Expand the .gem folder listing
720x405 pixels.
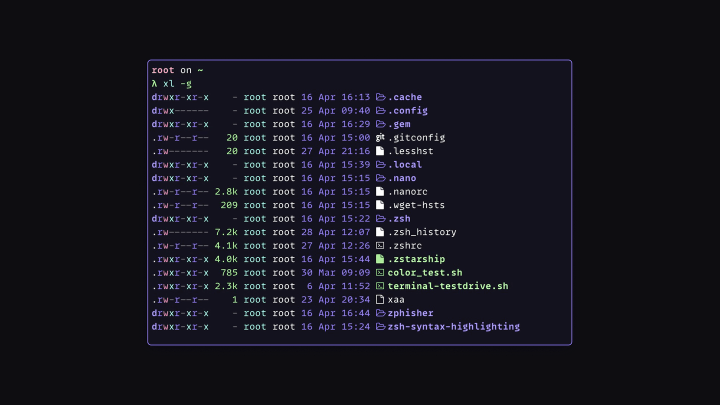coord(401,124)
